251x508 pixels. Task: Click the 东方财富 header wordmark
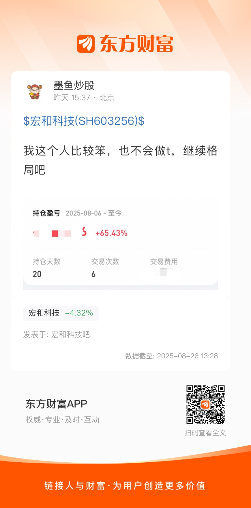136,44
